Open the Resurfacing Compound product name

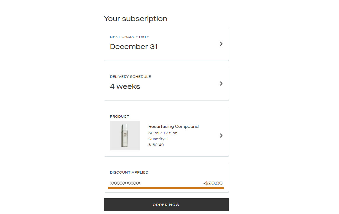(x=174, y=126)
